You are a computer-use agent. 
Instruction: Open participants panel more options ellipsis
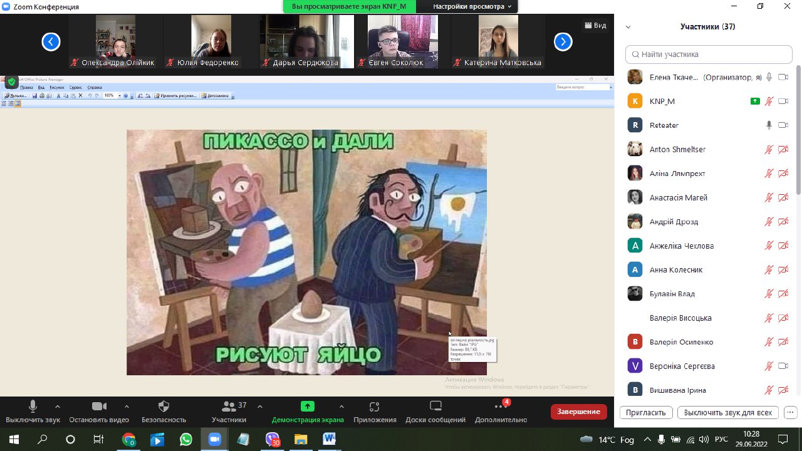pyautogui.click(x=790, y=413)
